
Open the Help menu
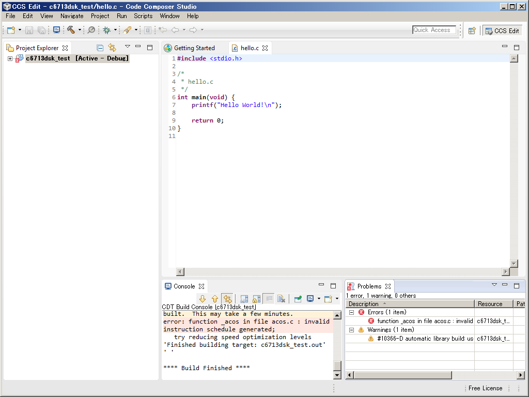[x=193, y=16]
